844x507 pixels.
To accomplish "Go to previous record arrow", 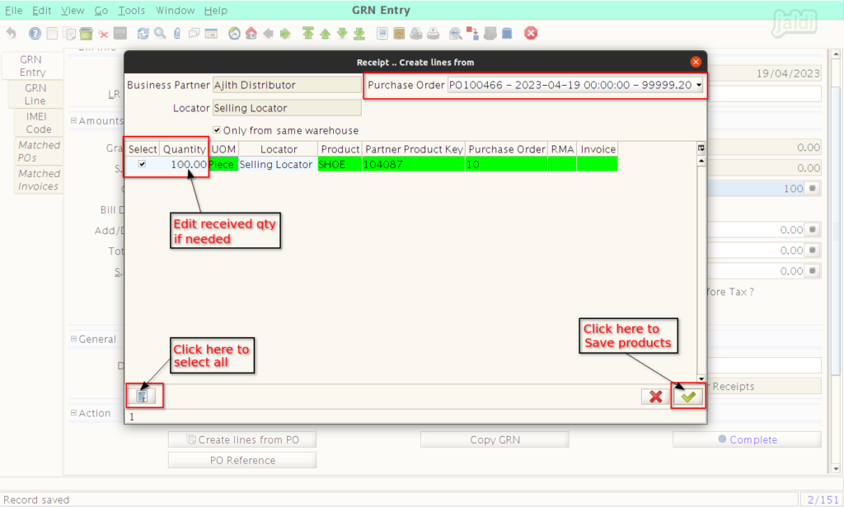I will click(325, 33).
